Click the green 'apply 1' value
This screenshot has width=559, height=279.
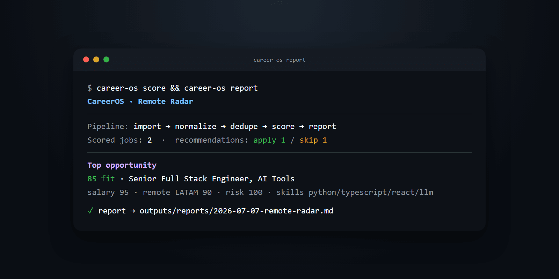tap(269, 140)
